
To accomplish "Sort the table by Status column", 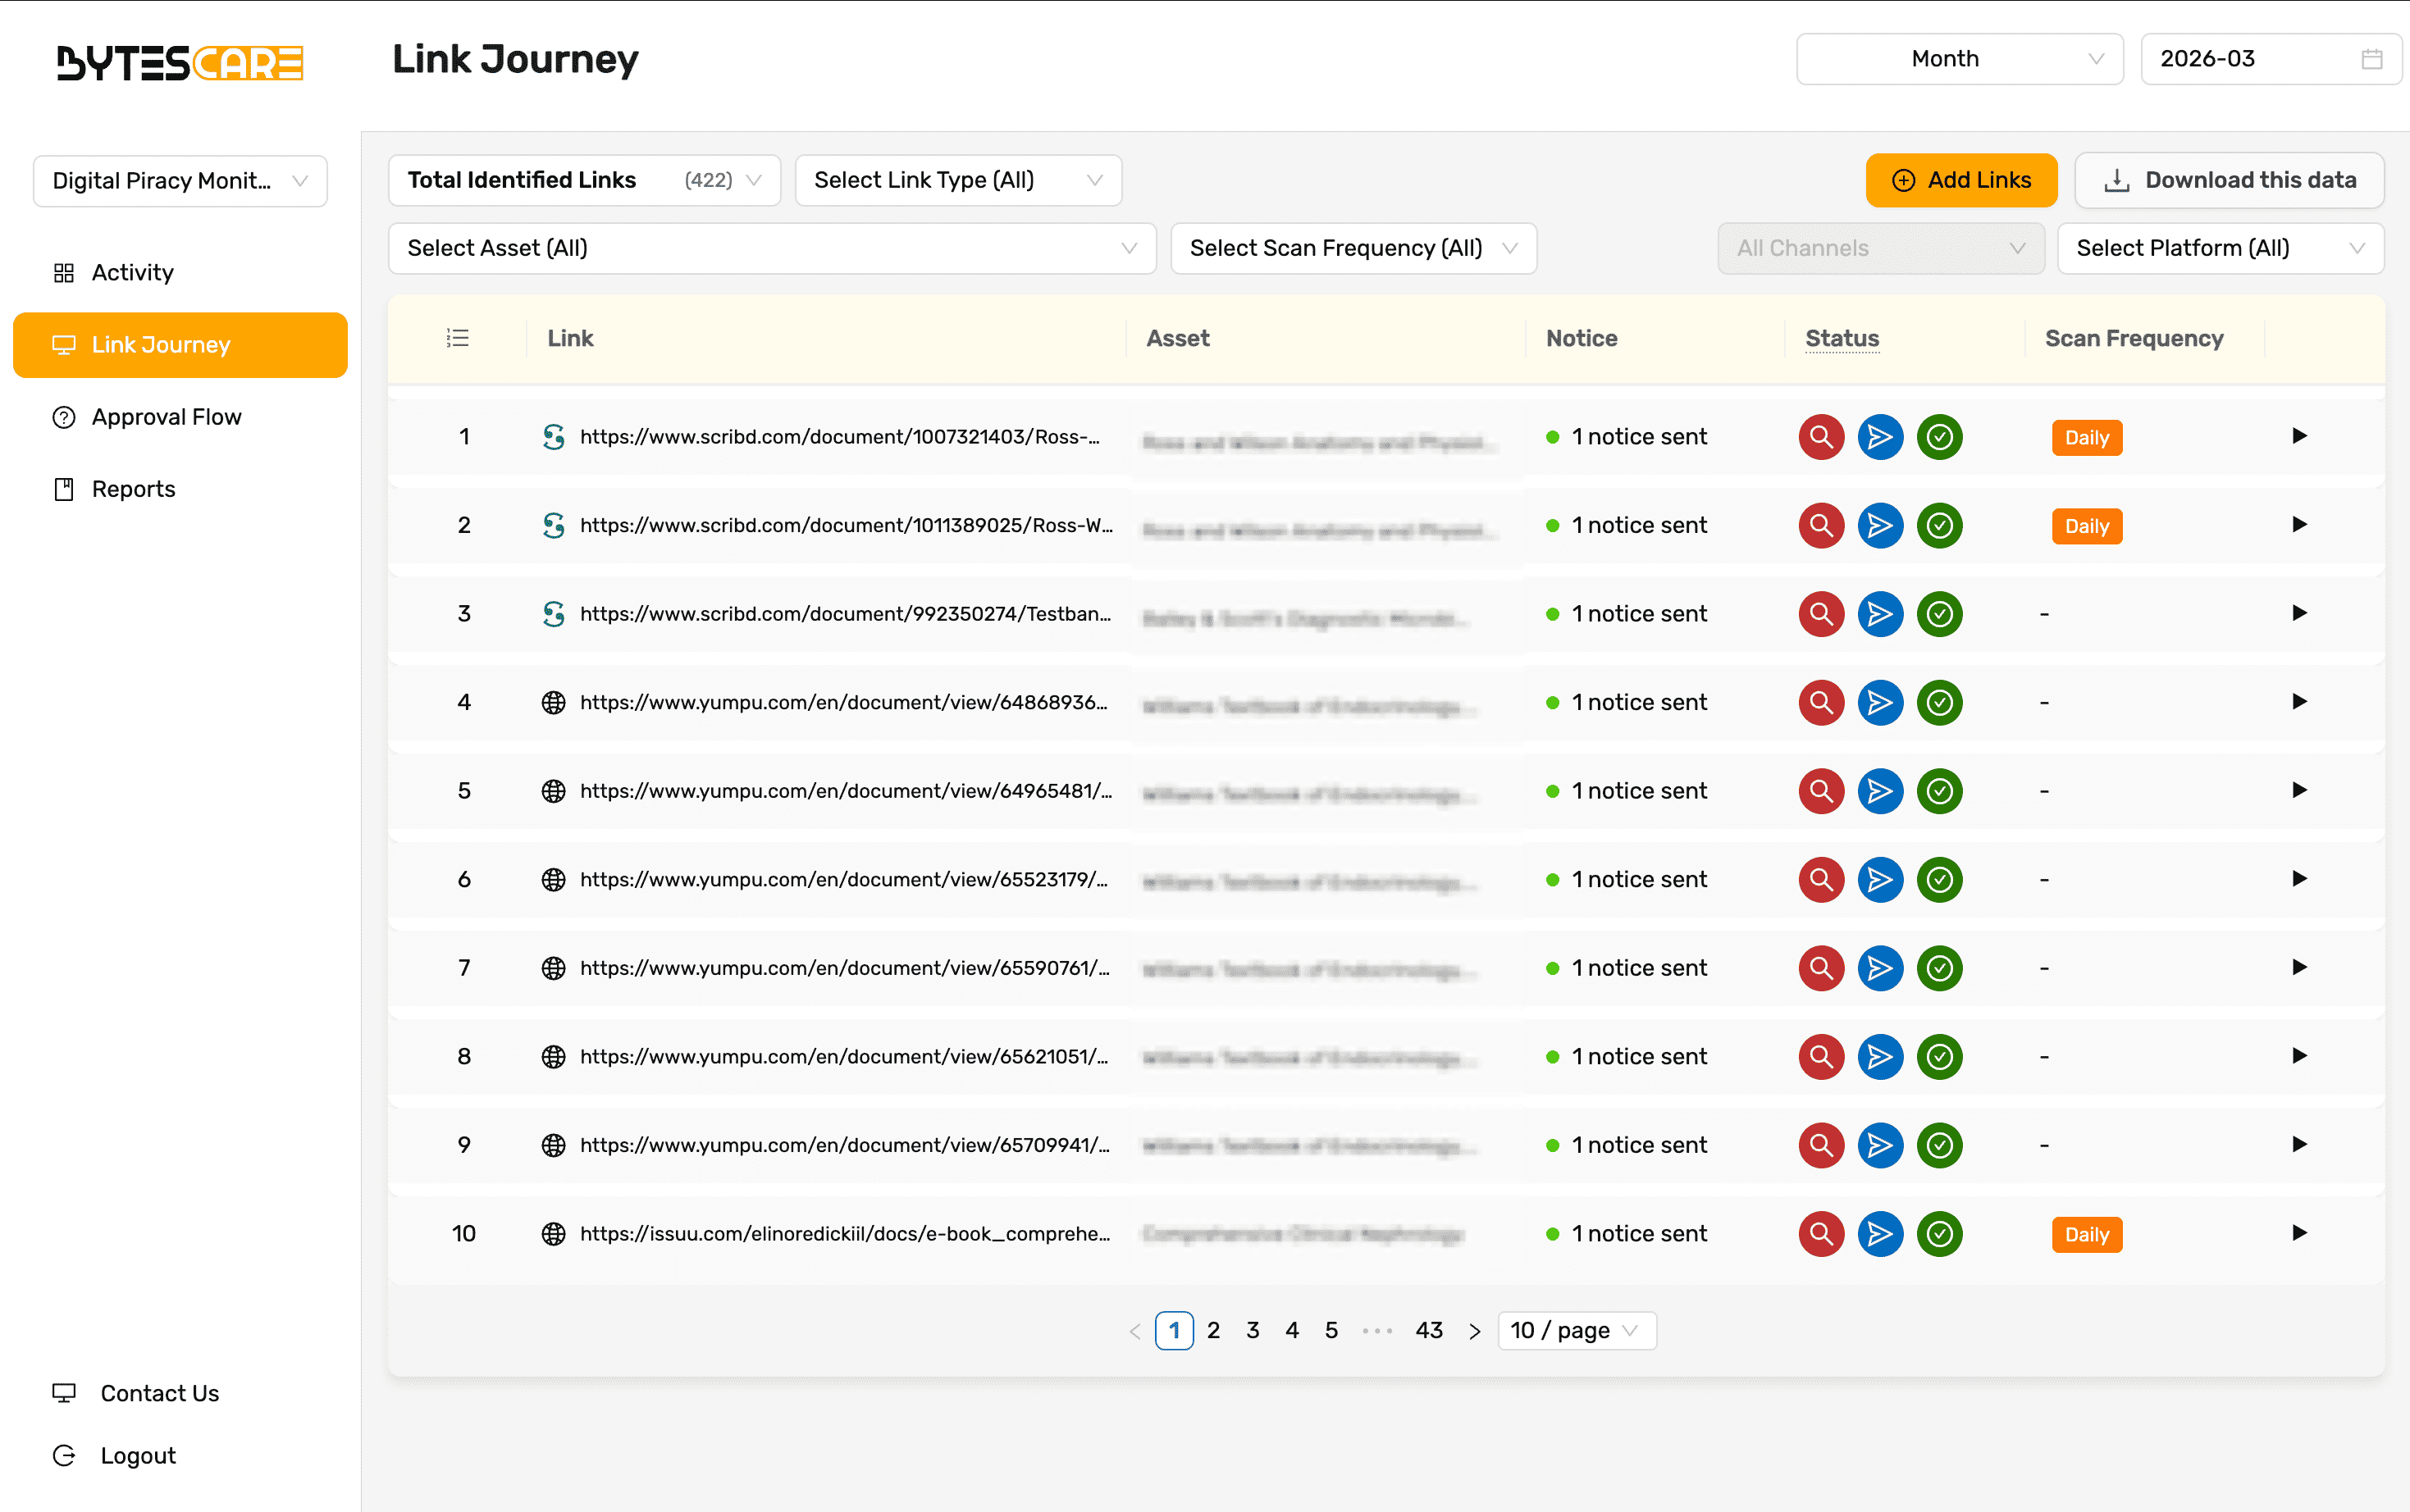I will pyautogui.click(x=1841, y=338).
